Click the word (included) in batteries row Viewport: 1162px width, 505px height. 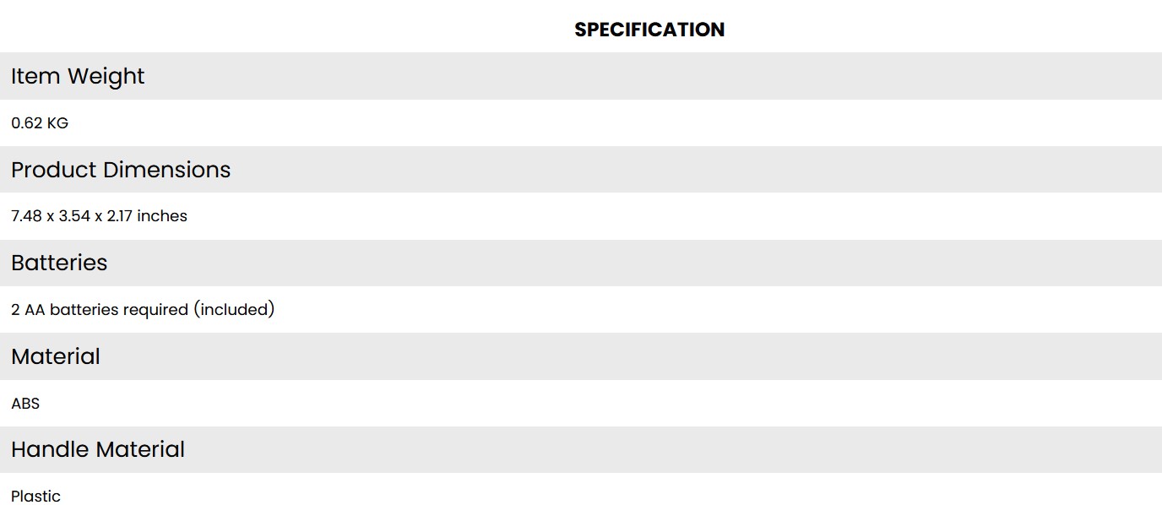pyautogui.click(x=234, y=310)
